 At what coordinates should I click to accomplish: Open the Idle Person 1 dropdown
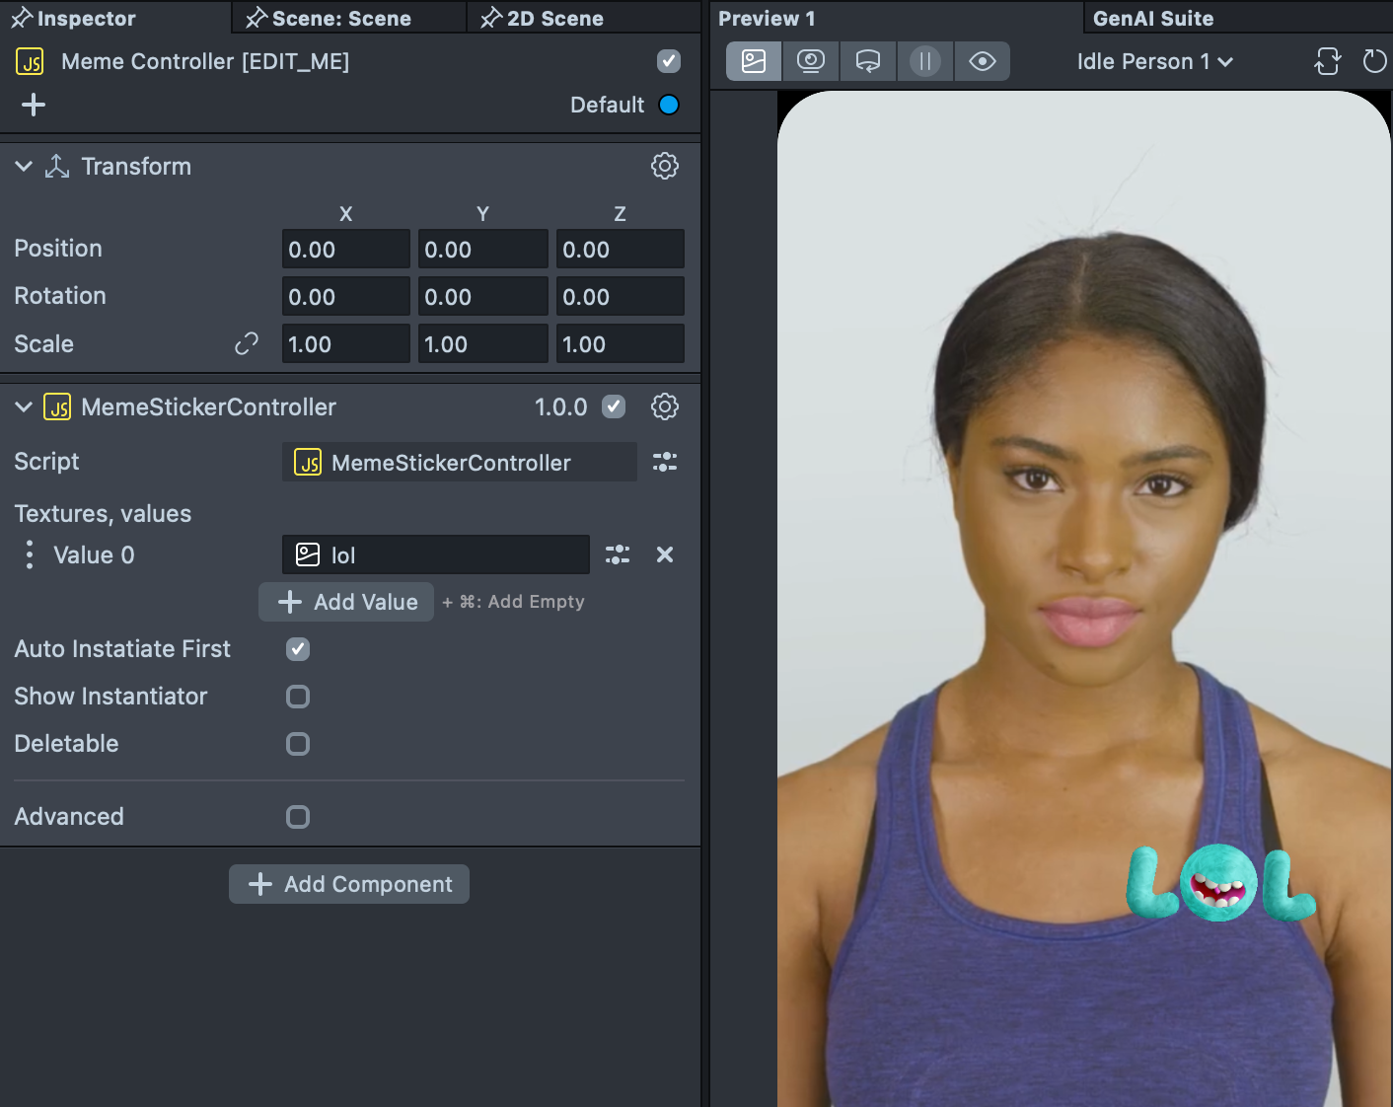tap(1154, 61)
